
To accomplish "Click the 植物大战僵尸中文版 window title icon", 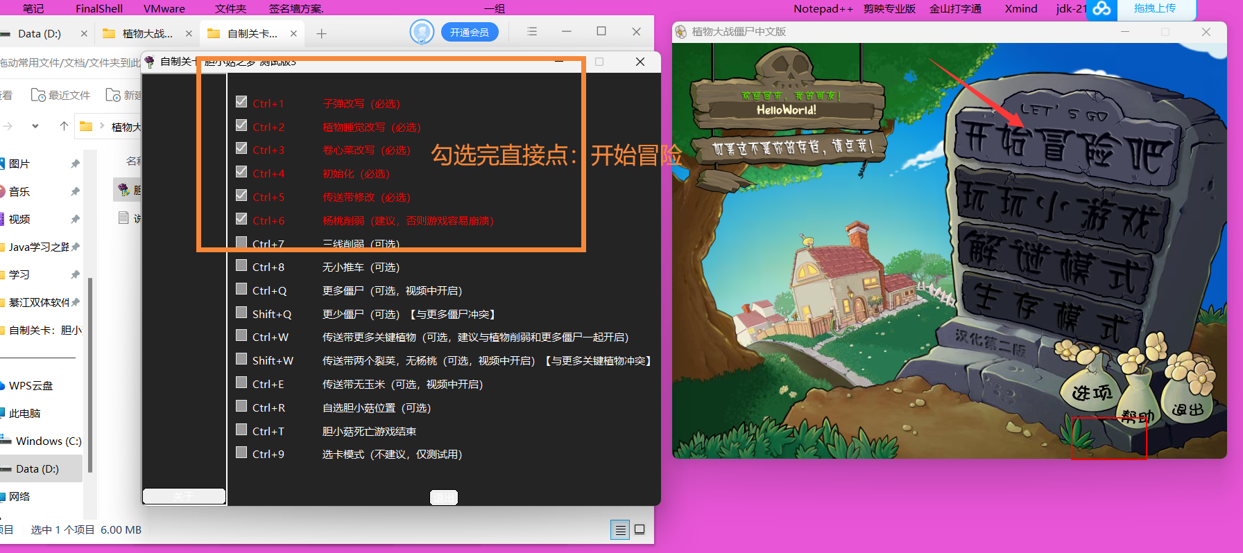I will [680, 32].
